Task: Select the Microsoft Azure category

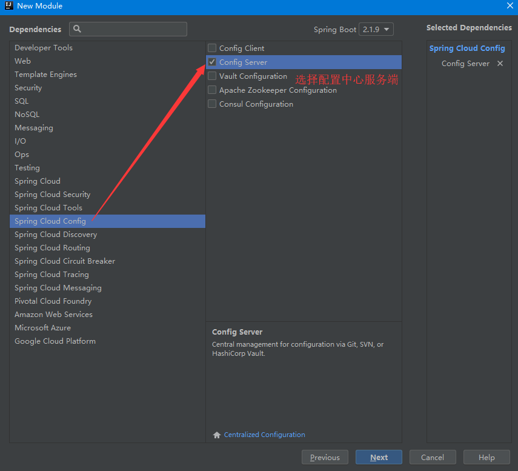Action: (107, 327)
